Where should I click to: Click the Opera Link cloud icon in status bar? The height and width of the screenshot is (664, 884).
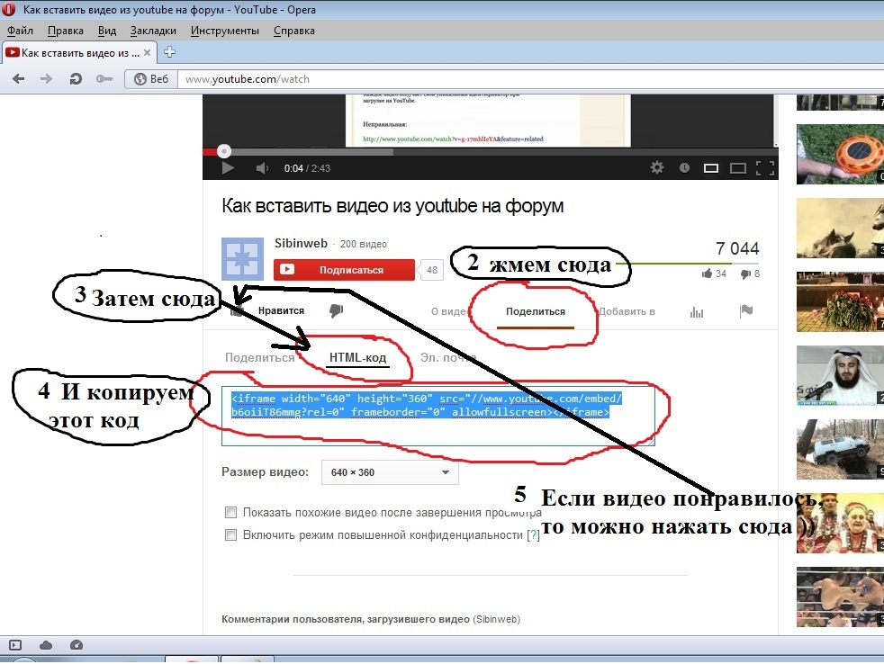[x=46, y=645]
